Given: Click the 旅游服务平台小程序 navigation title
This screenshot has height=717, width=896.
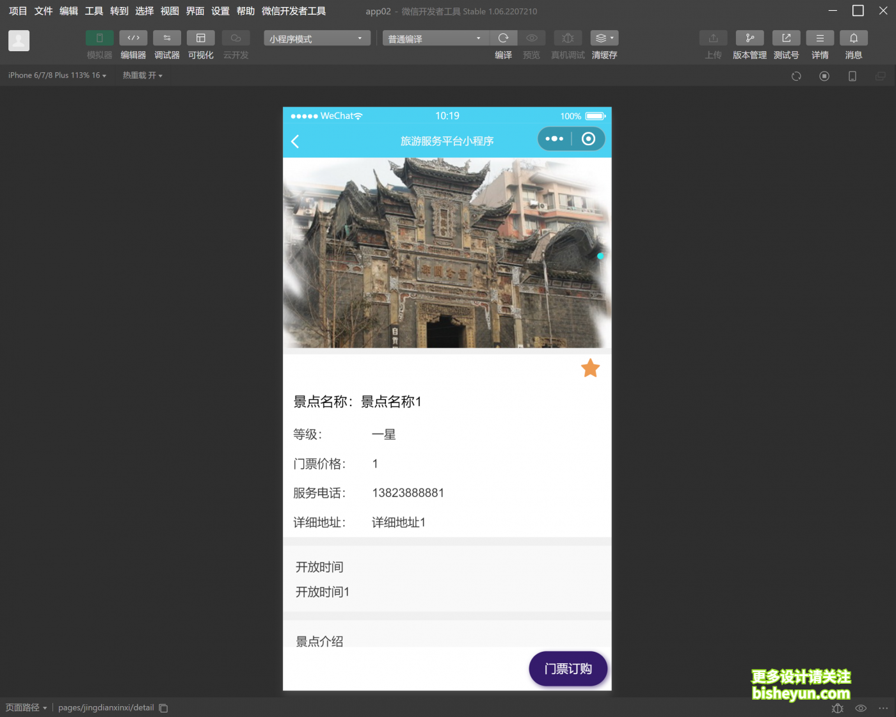Looking at the screenshot, I should (447, 141).
